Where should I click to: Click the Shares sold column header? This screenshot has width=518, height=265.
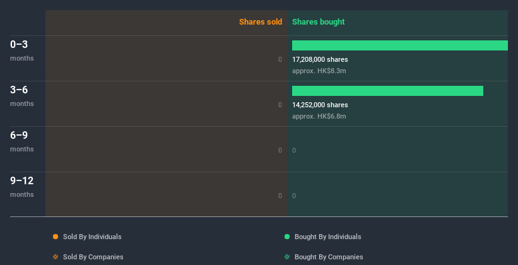tap(261, 22)
